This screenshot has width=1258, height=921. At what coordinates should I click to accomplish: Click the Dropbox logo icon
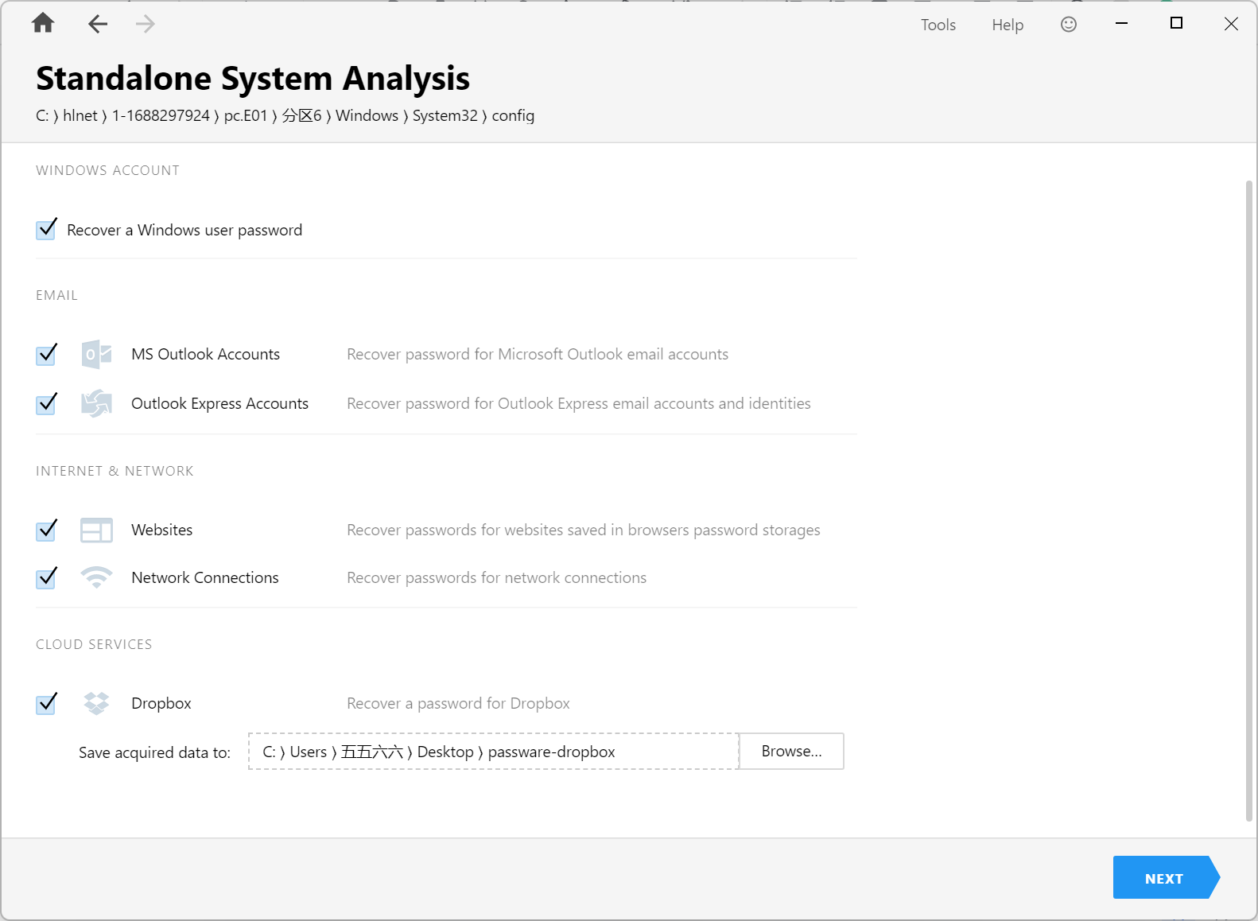point(96,703)
